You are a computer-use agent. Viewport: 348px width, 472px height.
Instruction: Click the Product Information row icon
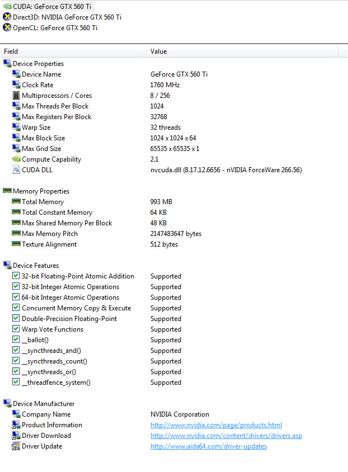tap(16, 424)
